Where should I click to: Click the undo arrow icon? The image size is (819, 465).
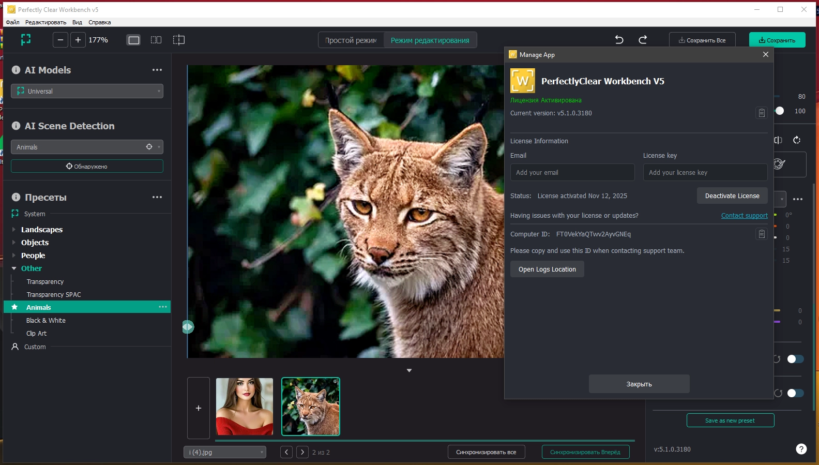tap(619, 40)
